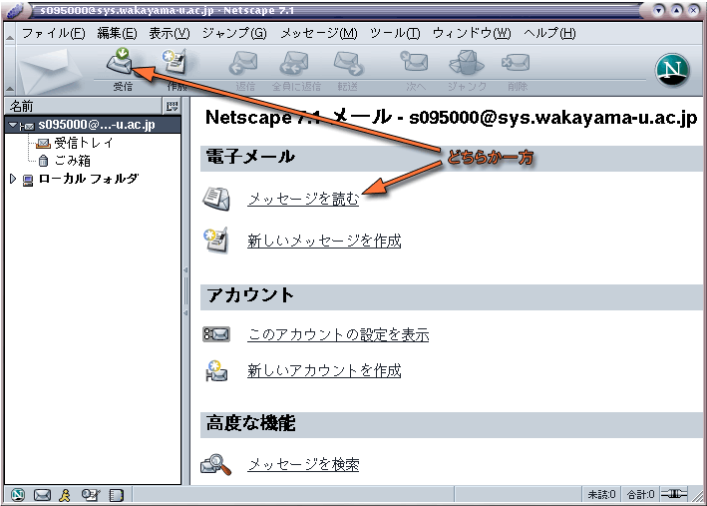
Task: Click the Instant Messenger running man icon
Action: click(x=65, y=495)
